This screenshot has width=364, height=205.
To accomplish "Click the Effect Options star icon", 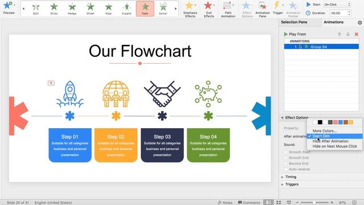I will (246, 6).
